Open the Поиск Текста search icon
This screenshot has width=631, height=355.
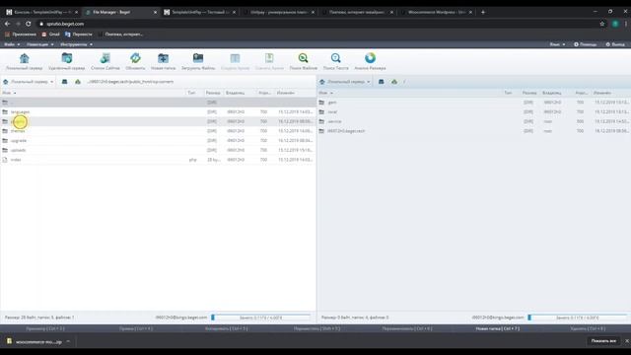335,58
